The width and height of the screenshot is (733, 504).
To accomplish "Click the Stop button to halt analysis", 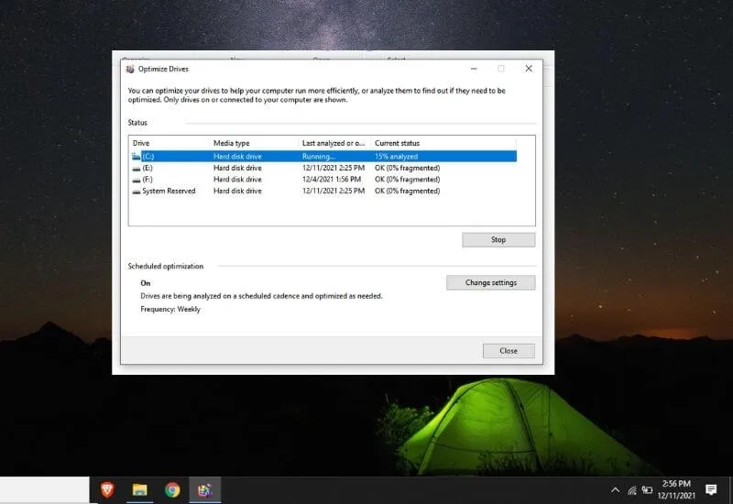I will 498,240.
